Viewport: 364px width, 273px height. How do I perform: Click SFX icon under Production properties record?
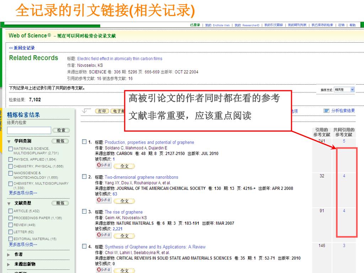pos(104,165)
